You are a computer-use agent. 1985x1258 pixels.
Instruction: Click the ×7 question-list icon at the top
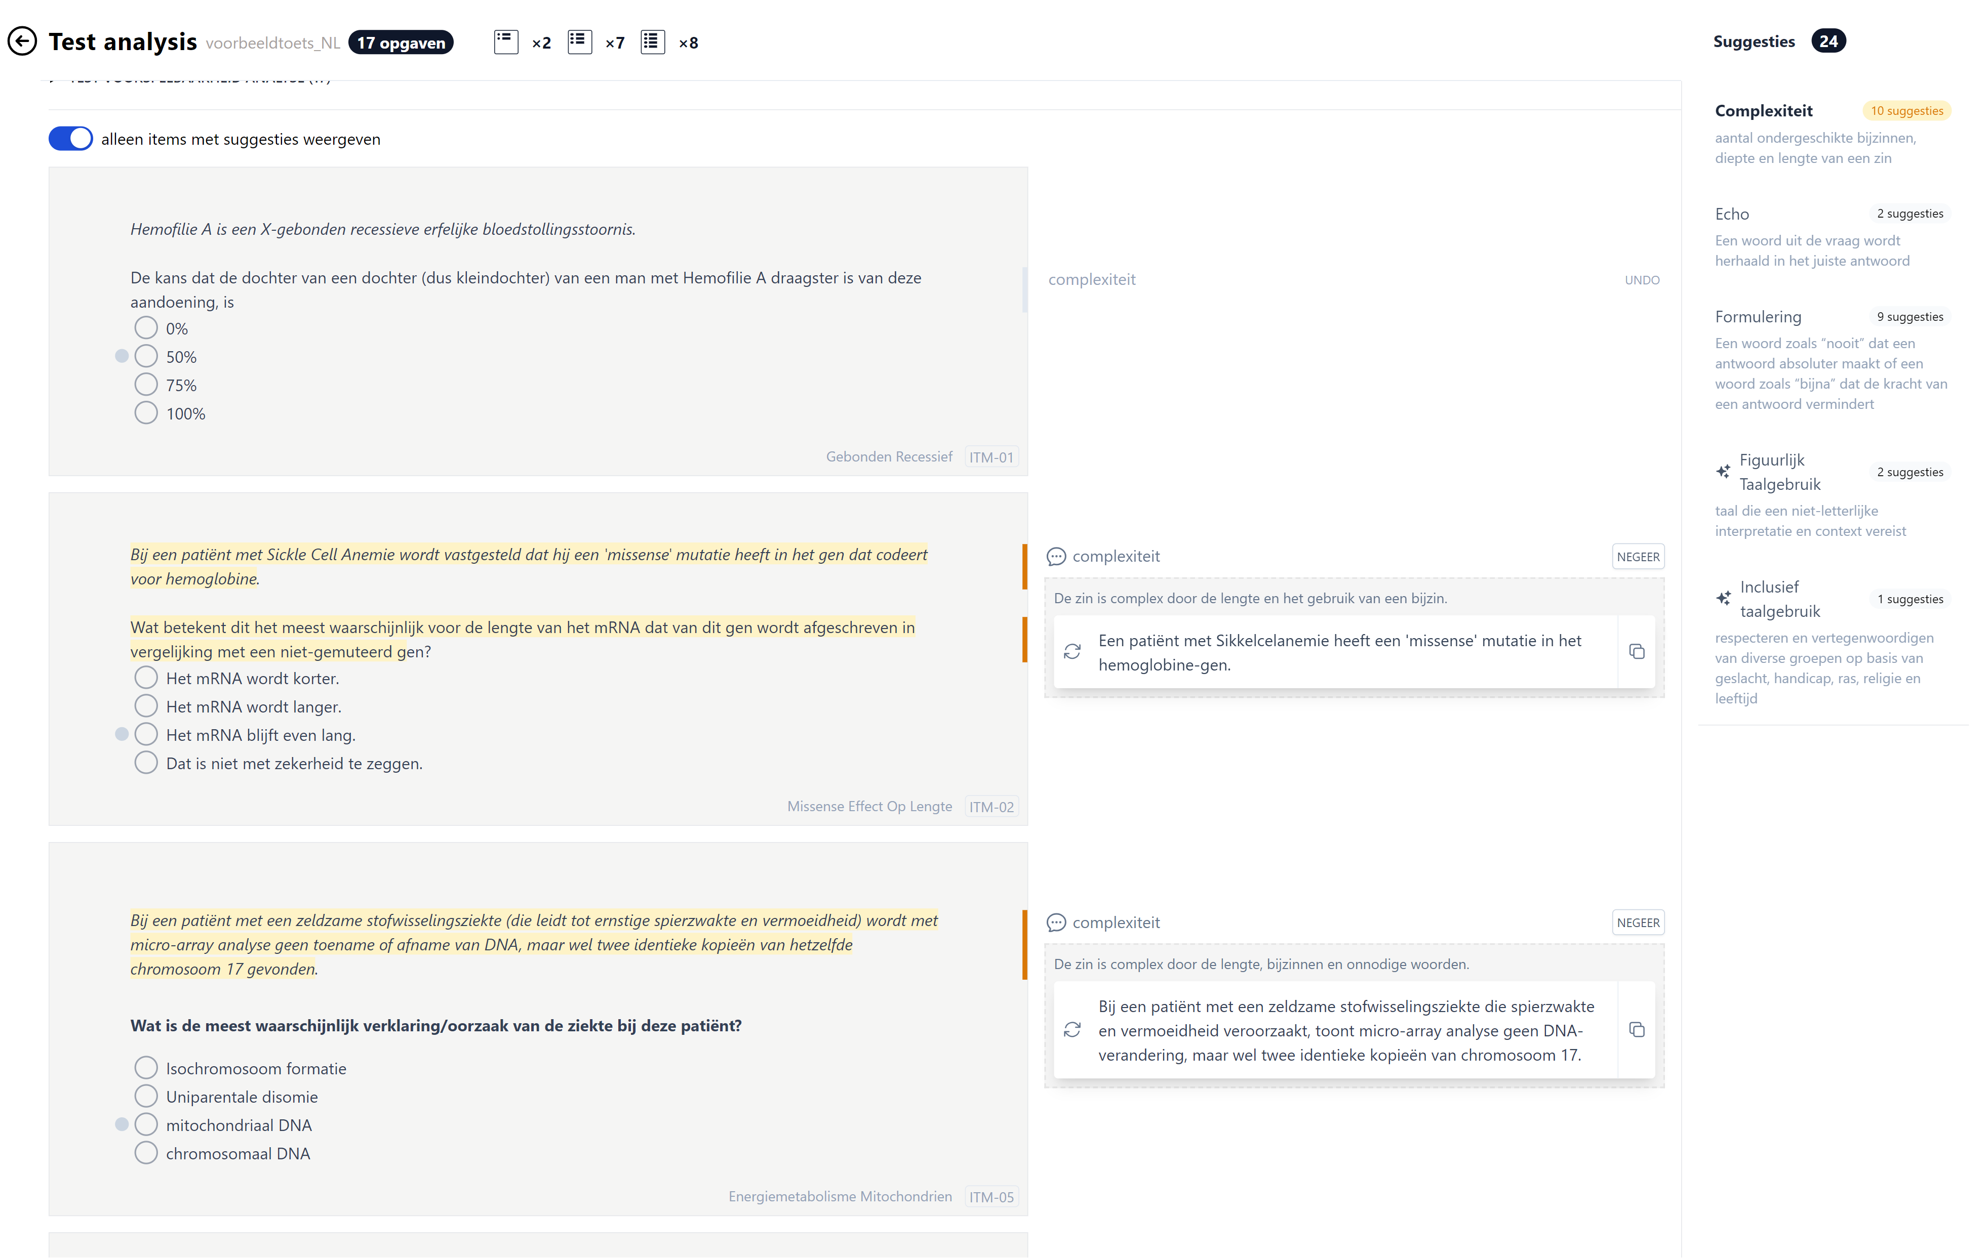tap(579, 41)
